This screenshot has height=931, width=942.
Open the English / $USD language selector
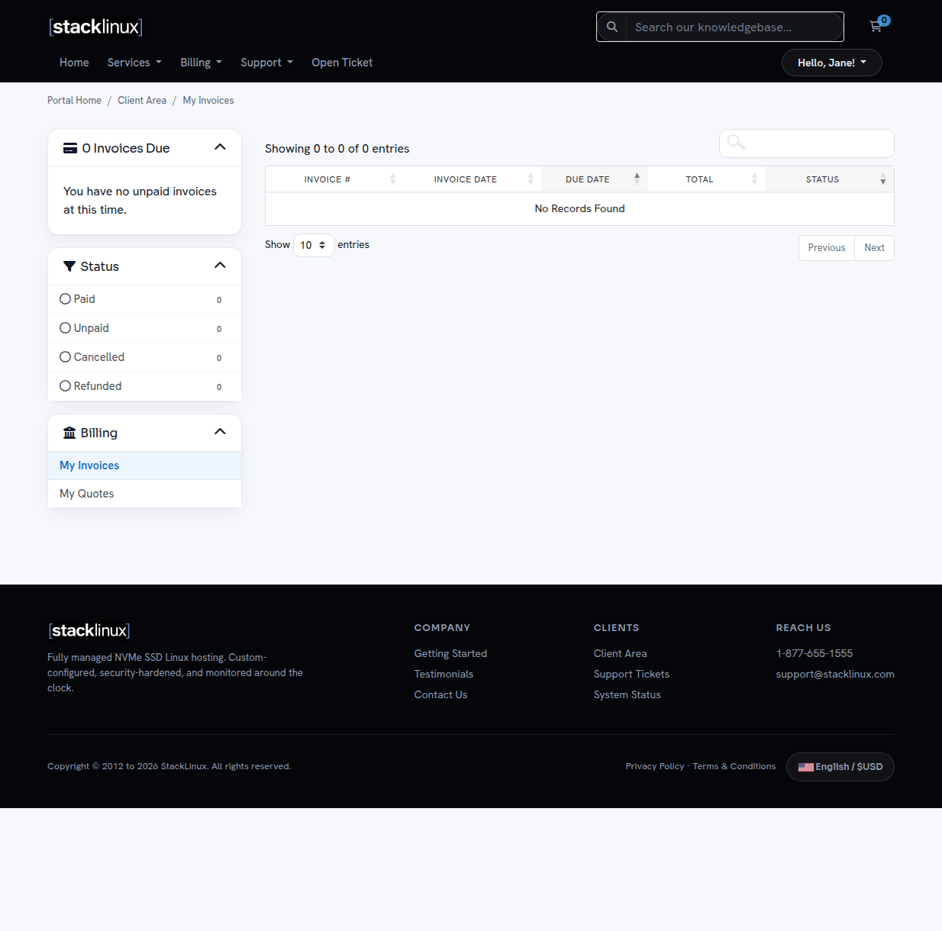pos(840,767)
